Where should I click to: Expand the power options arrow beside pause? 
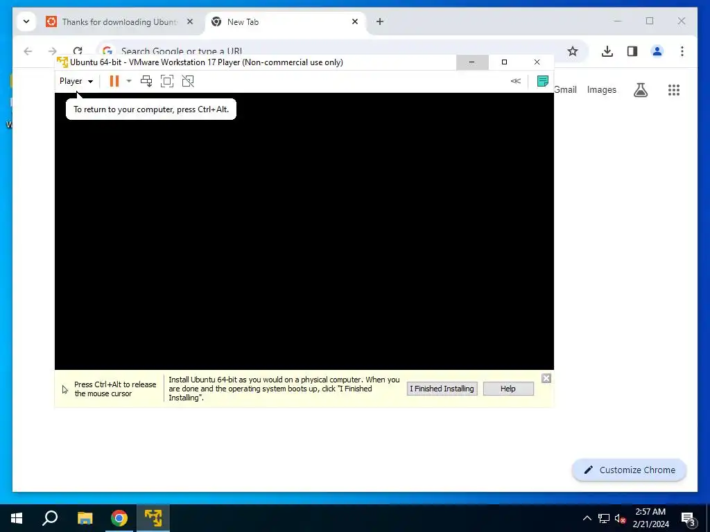pyautogui.click(x=129, y=81)
